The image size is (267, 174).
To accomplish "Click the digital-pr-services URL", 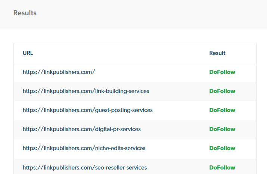I will tap(82, 129).
